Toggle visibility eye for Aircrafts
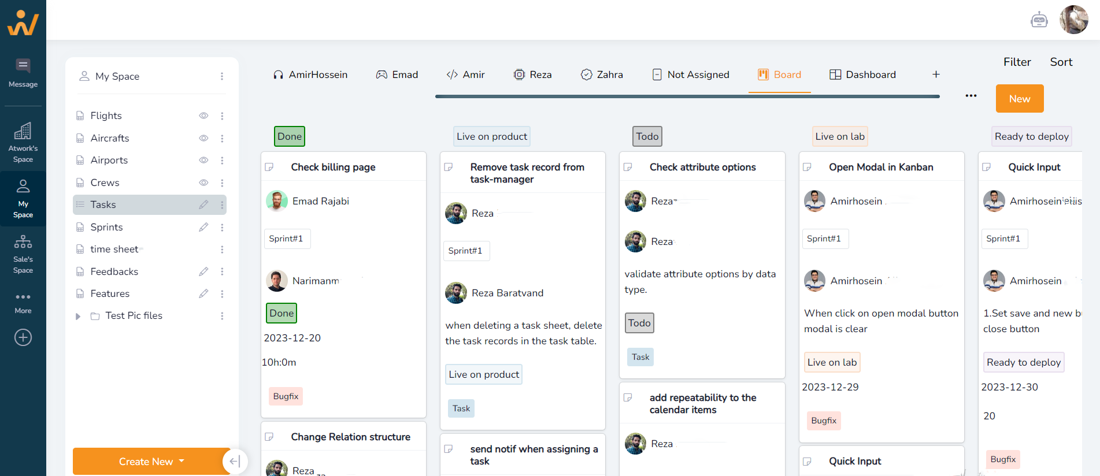This screenshot has height=476, width=1100. [203, 138]
